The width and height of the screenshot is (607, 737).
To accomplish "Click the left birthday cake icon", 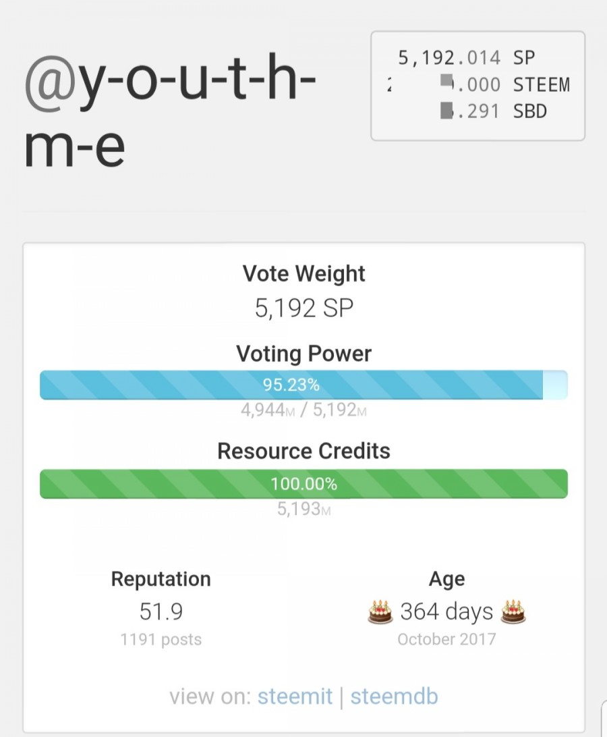I will tap(380, 611).
